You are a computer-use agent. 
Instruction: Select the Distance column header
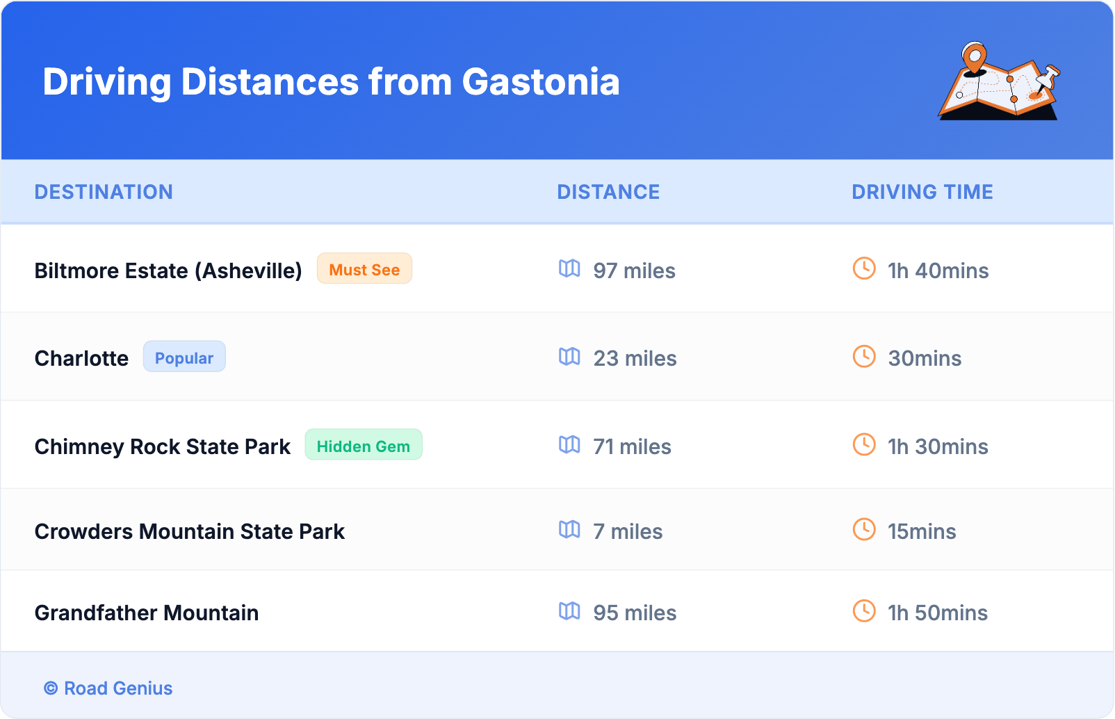[608, 192]
